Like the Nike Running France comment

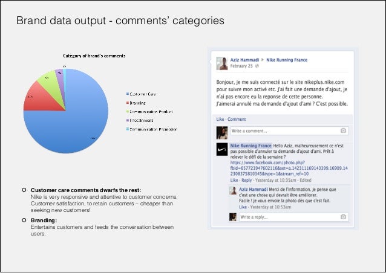(234, 180)
